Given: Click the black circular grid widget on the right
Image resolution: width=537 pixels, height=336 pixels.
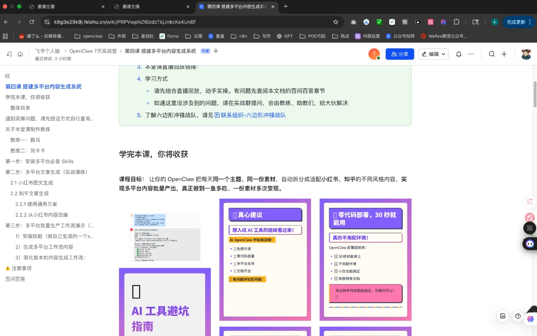Looking at the screenshot, I should pyautogui.click(x=530, y=228).
